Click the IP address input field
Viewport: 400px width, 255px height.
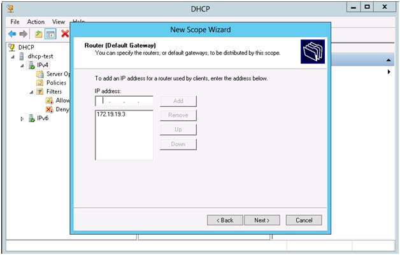click(124, 101)
